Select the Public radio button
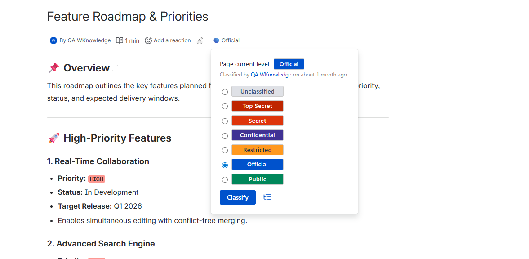The height and width of the screenshot is (259, 529). pos(225,179)
